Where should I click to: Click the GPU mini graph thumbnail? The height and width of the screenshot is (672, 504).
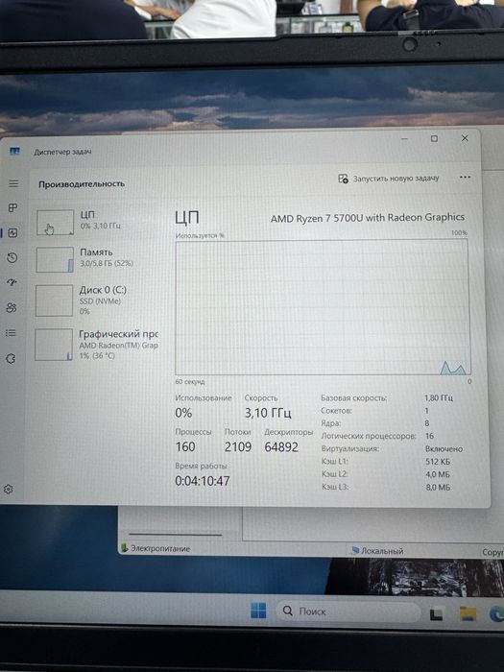[54, 345]
